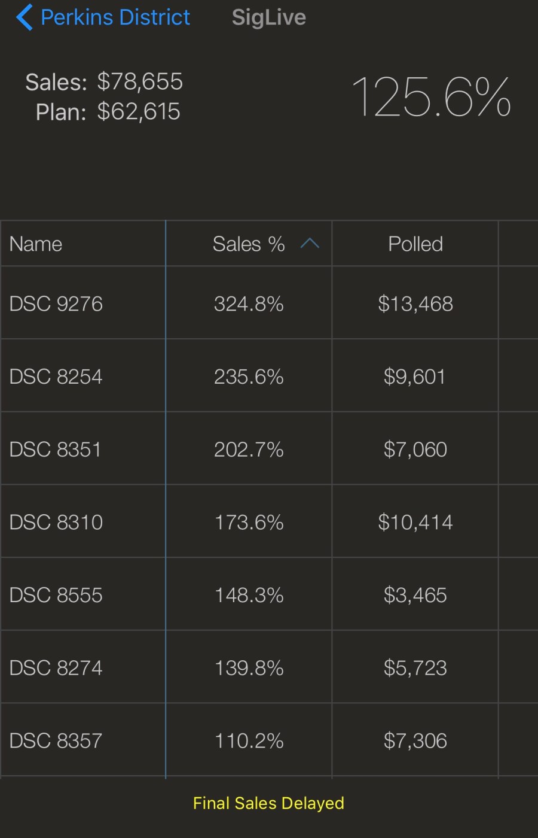Screen dimensions: 538x838
Task: Open the DSC 9276 store row
Action: [x=56, y=303]
